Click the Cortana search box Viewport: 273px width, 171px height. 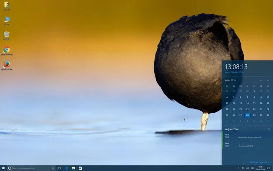coord(31,168)
